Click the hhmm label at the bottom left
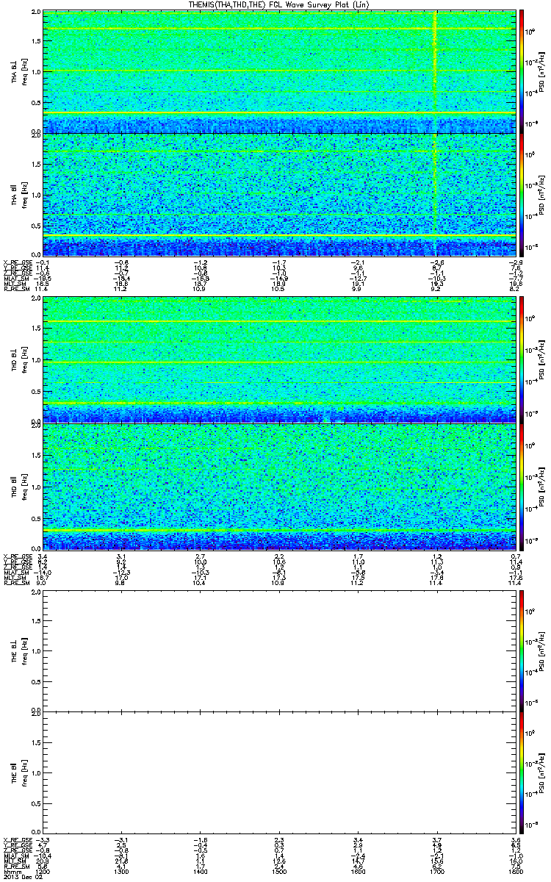The width and height of the screenshot is (551, 882). tap(11, 871)
